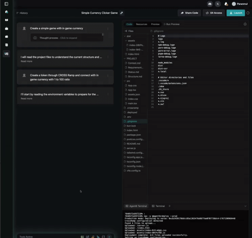
Task: Open main.tsx file
Action: tap(132, 103)
